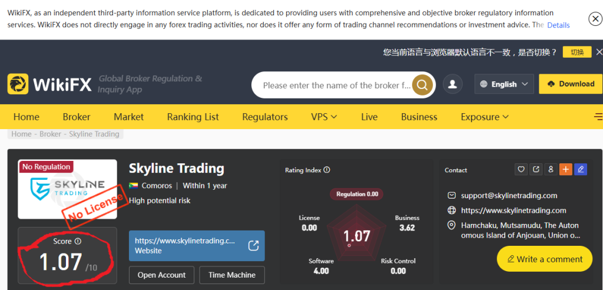Click the Comoros flag icon

point(134,186)
